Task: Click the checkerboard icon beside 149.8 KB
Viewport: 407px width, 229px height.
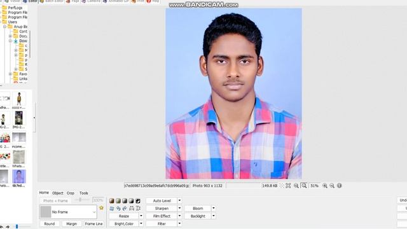Action: coord(282,186)
